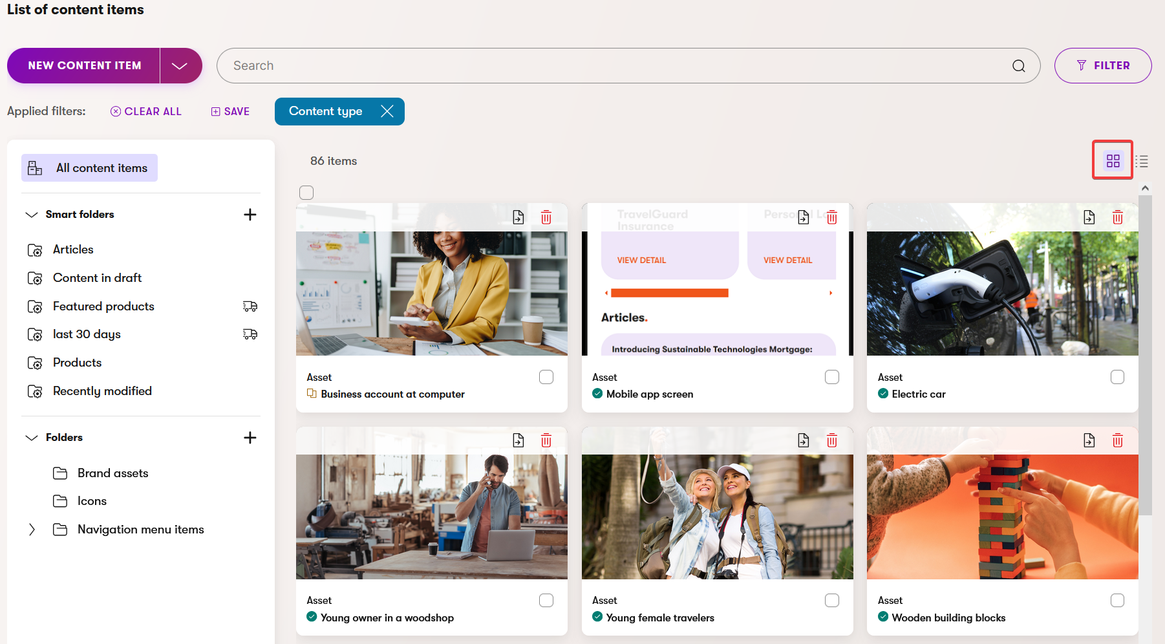
Task: Check the Electric car asset checkbox
Action: (1117, 377)
